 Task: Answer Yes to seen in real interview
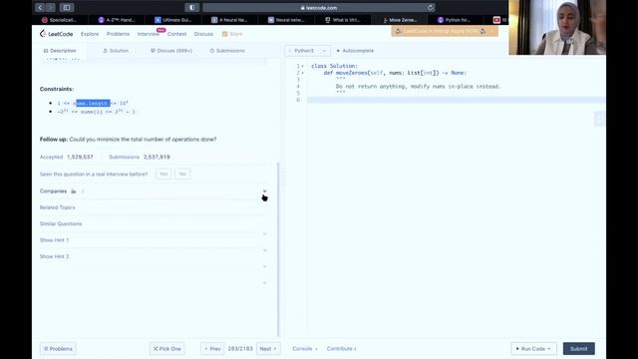tap(163, 174)
